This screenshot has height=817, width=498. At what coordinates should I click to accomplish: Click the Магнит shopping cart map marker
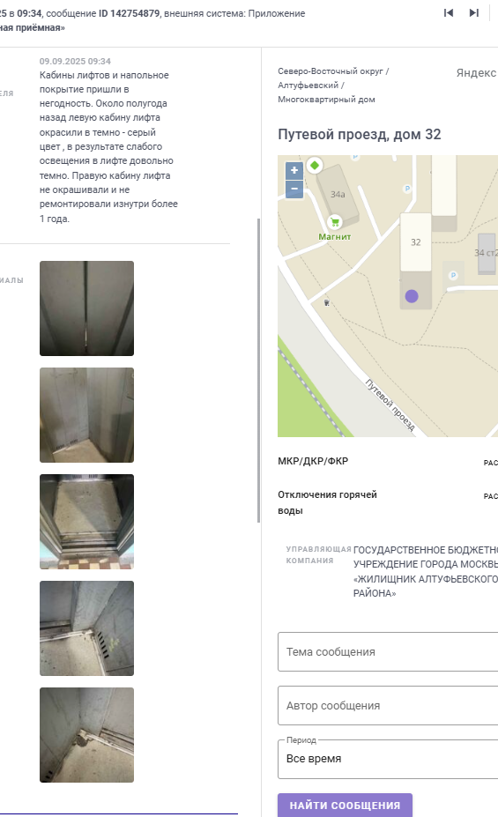334,222
